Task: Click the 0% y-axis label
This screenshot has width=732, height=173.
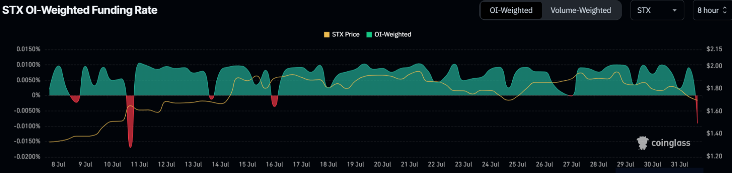Action: click(x=36, y=95)
